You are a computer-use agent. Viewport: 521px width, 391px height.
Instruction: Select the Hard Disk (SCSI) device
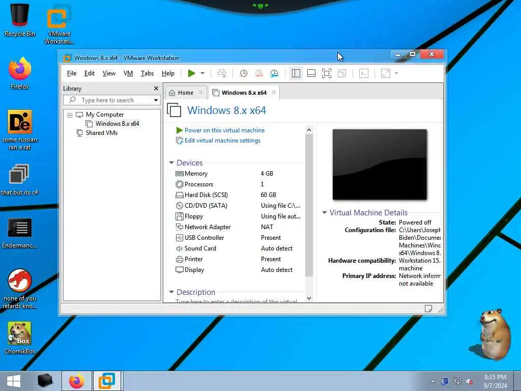[x=206, y=195]
